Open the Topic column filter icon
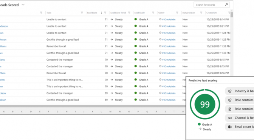The height and width of the screenshot is (140, 254). tap(82, 12)
